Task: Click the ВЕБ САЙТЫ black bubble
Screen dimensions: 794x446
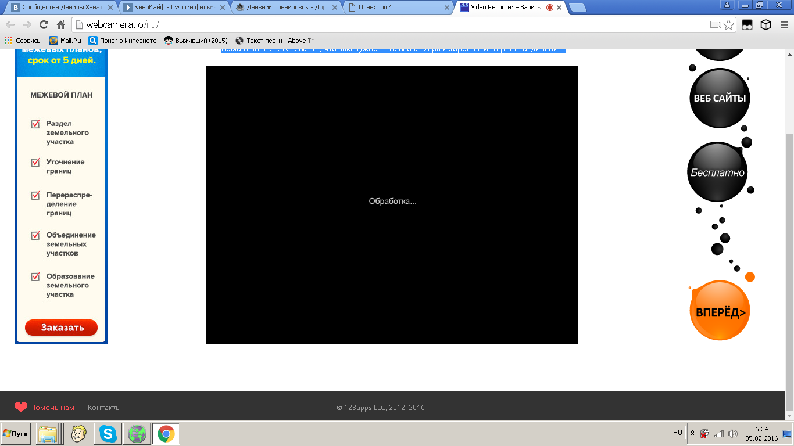Action: (x=720, y=98)
